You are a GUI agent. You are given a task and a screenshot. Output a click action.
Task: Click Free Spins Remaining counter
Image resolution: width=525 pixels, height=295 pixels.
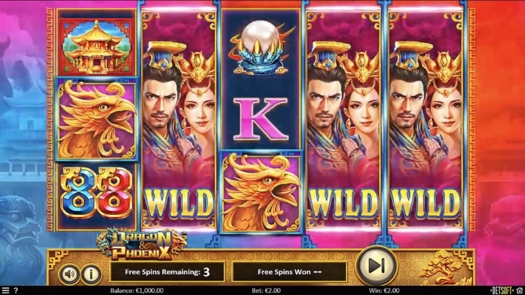(167, 272)
